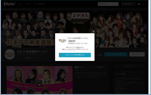Open すべての放送予定 in the top navigation

coord(39,4)
